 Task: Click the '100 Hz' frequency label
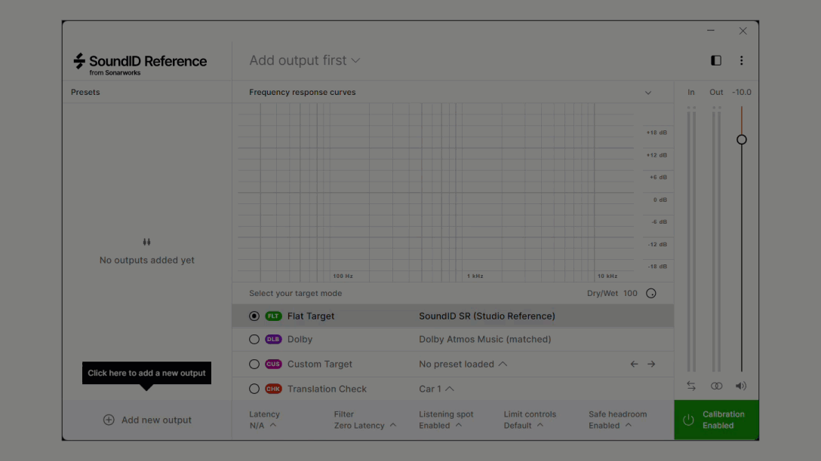pos(343,276)
